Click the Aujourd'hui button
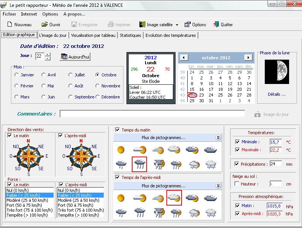Viewport: 302px width, 228px height. point(75,57)
